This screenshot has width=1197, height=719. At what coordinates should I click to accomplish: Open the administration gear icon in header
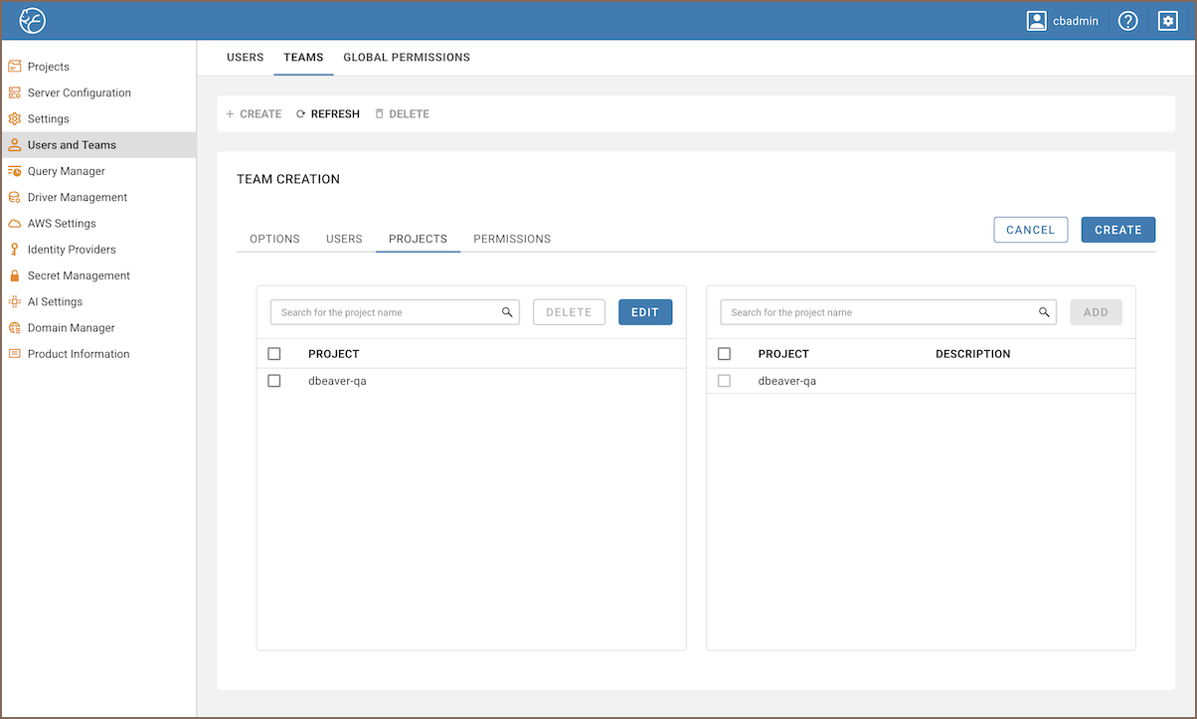(1168, 21)
